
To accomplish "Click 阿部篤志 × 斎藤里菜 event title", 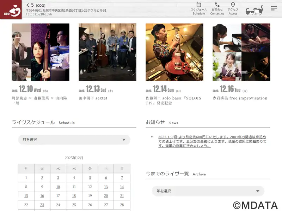I will point(39,101).
